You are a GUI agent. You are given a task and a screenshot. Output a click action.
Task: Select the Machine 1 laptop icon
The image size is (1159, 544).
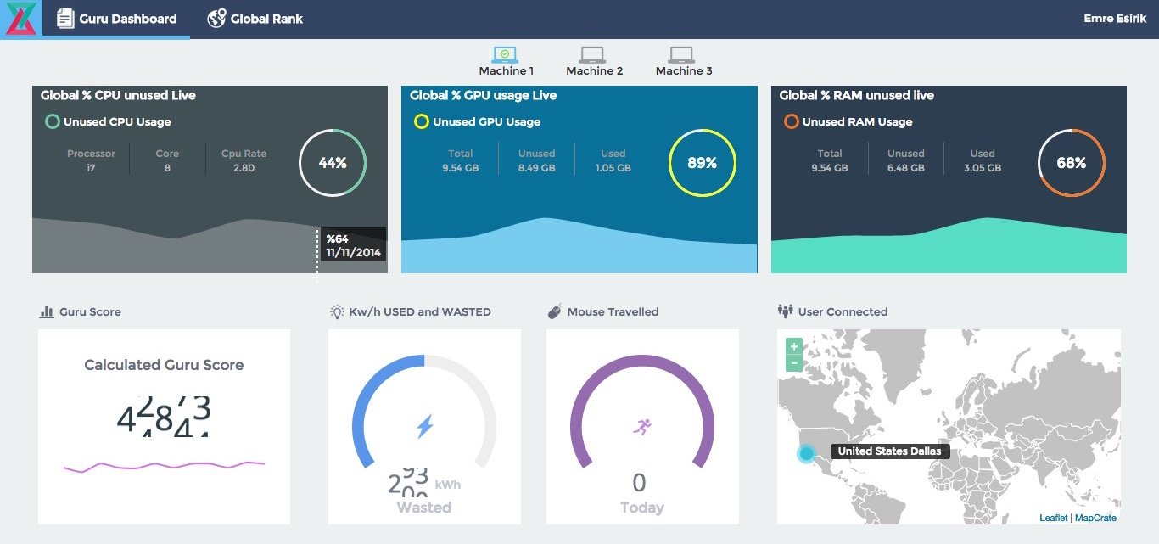[x=505, y=55]
